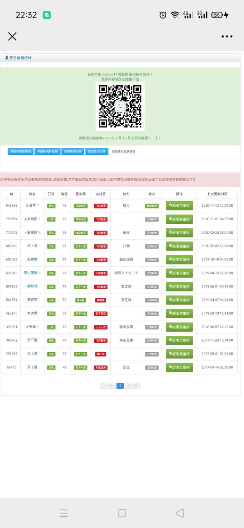Open player name link in row 943993
244x528 pixels.
33,205
